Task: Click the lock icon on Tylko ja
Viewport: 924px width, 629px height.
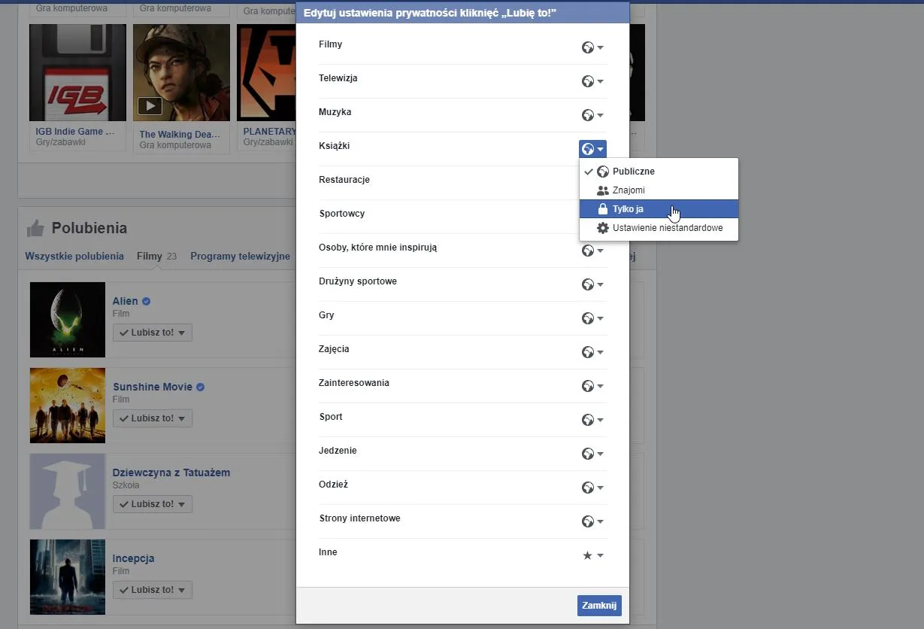Action: (601, 208)
